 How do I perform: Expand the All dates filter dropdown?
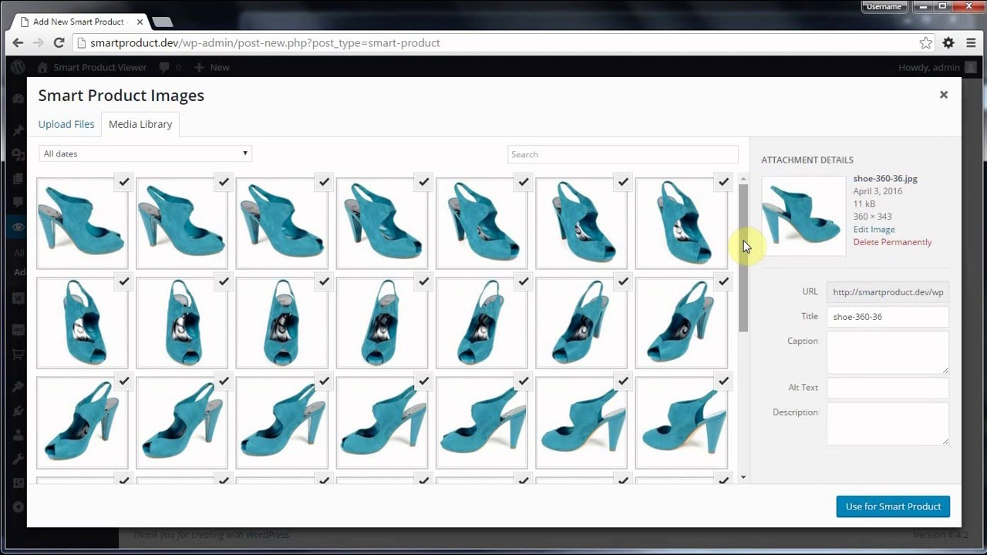tap(145, 153)
